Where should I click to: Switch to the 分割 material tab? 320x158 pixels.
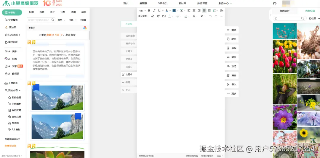pos(63,12)
